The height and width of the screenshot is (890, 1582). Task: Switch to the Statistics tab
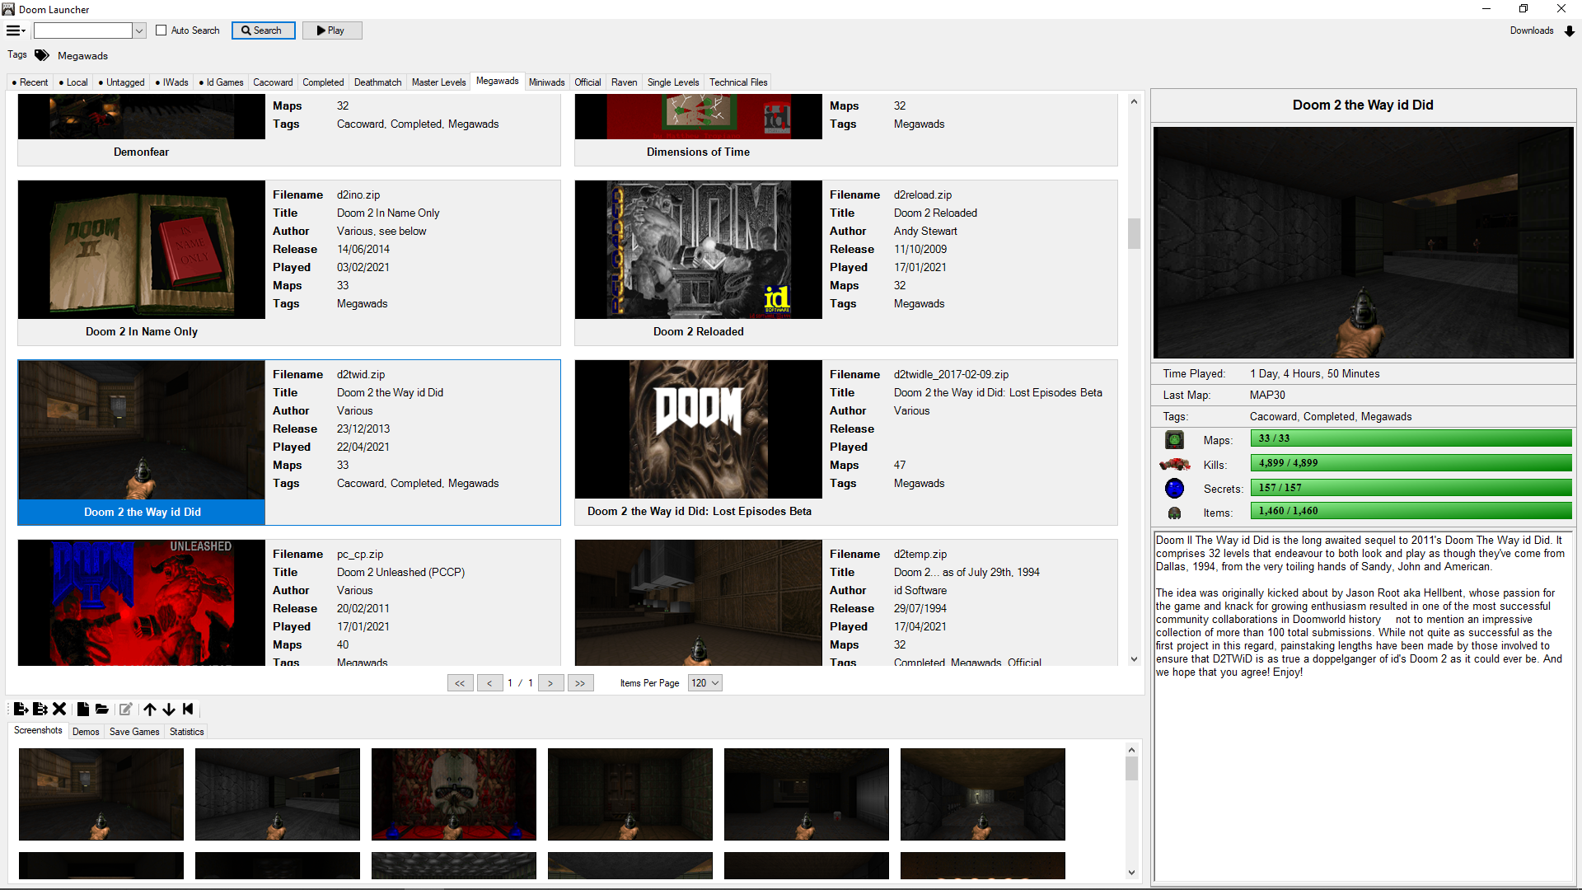(186, 732)
